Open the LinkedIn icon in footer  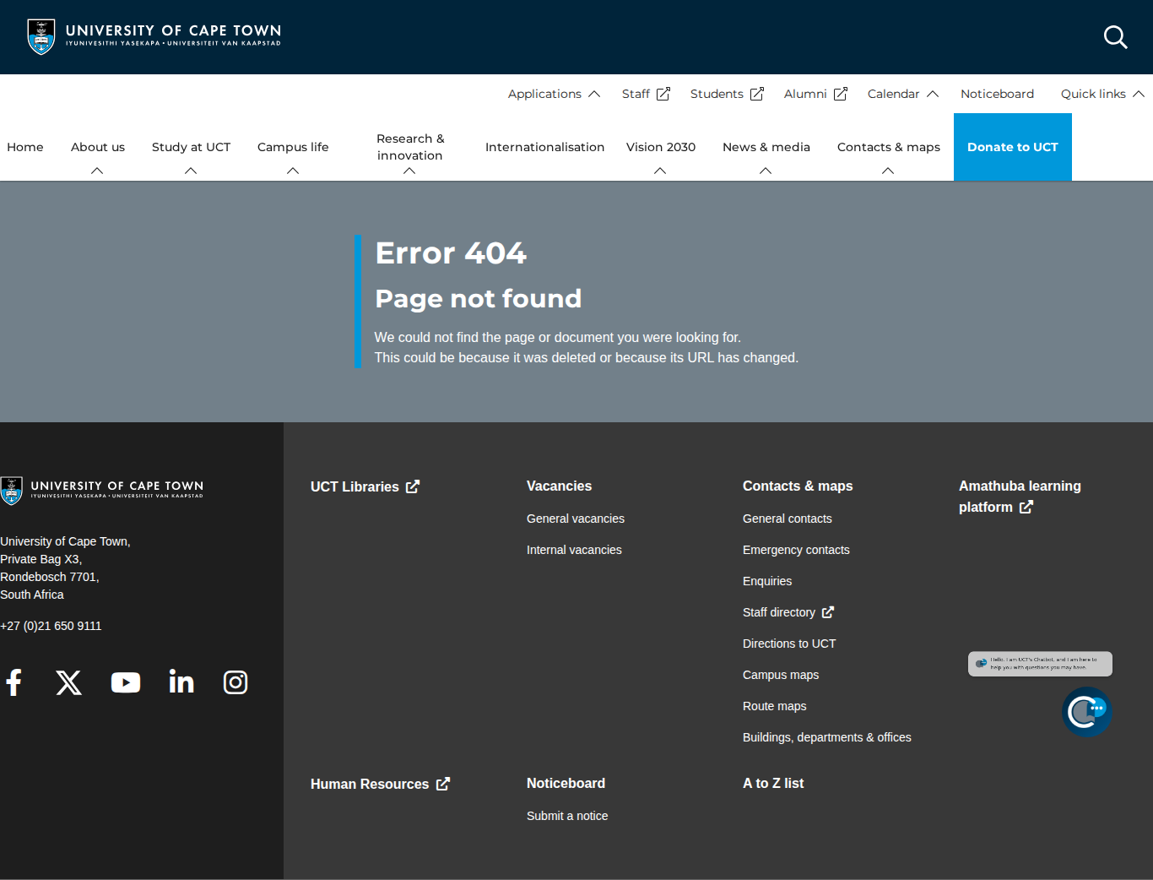click(x=181, y=682)
